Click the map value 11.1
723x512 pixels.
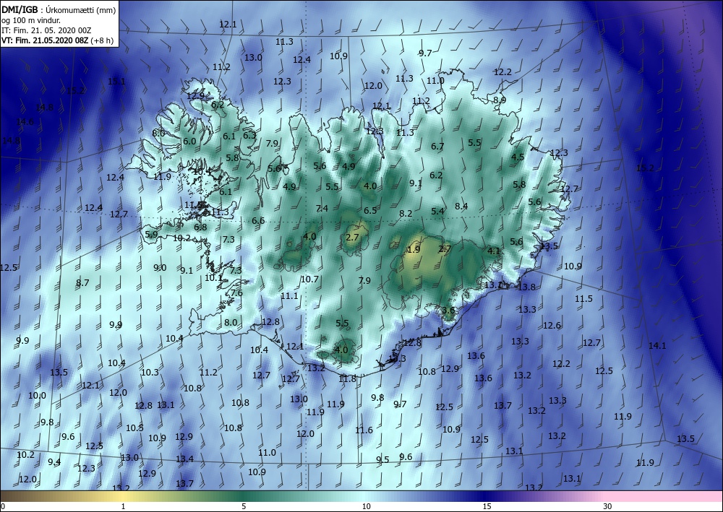[289, 296]
